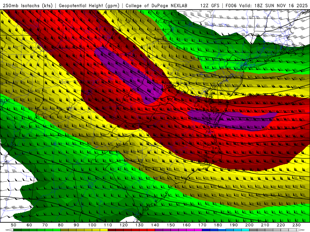Click the '230' value on the color scale
The image size is (310, 232).
click(x=296, y=225)
